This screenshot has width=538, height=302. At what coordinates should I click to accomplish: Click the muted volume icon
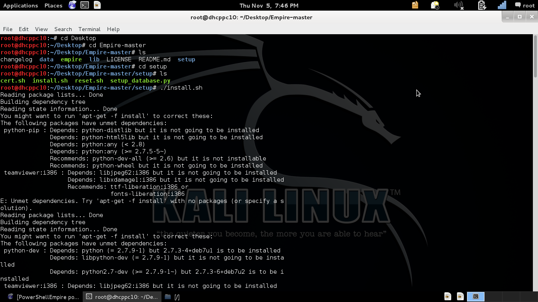(458, 5)
